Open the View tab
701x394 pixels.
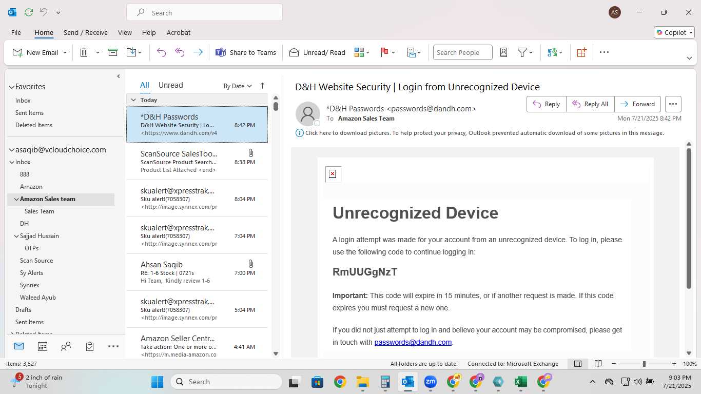click(125, 32)
